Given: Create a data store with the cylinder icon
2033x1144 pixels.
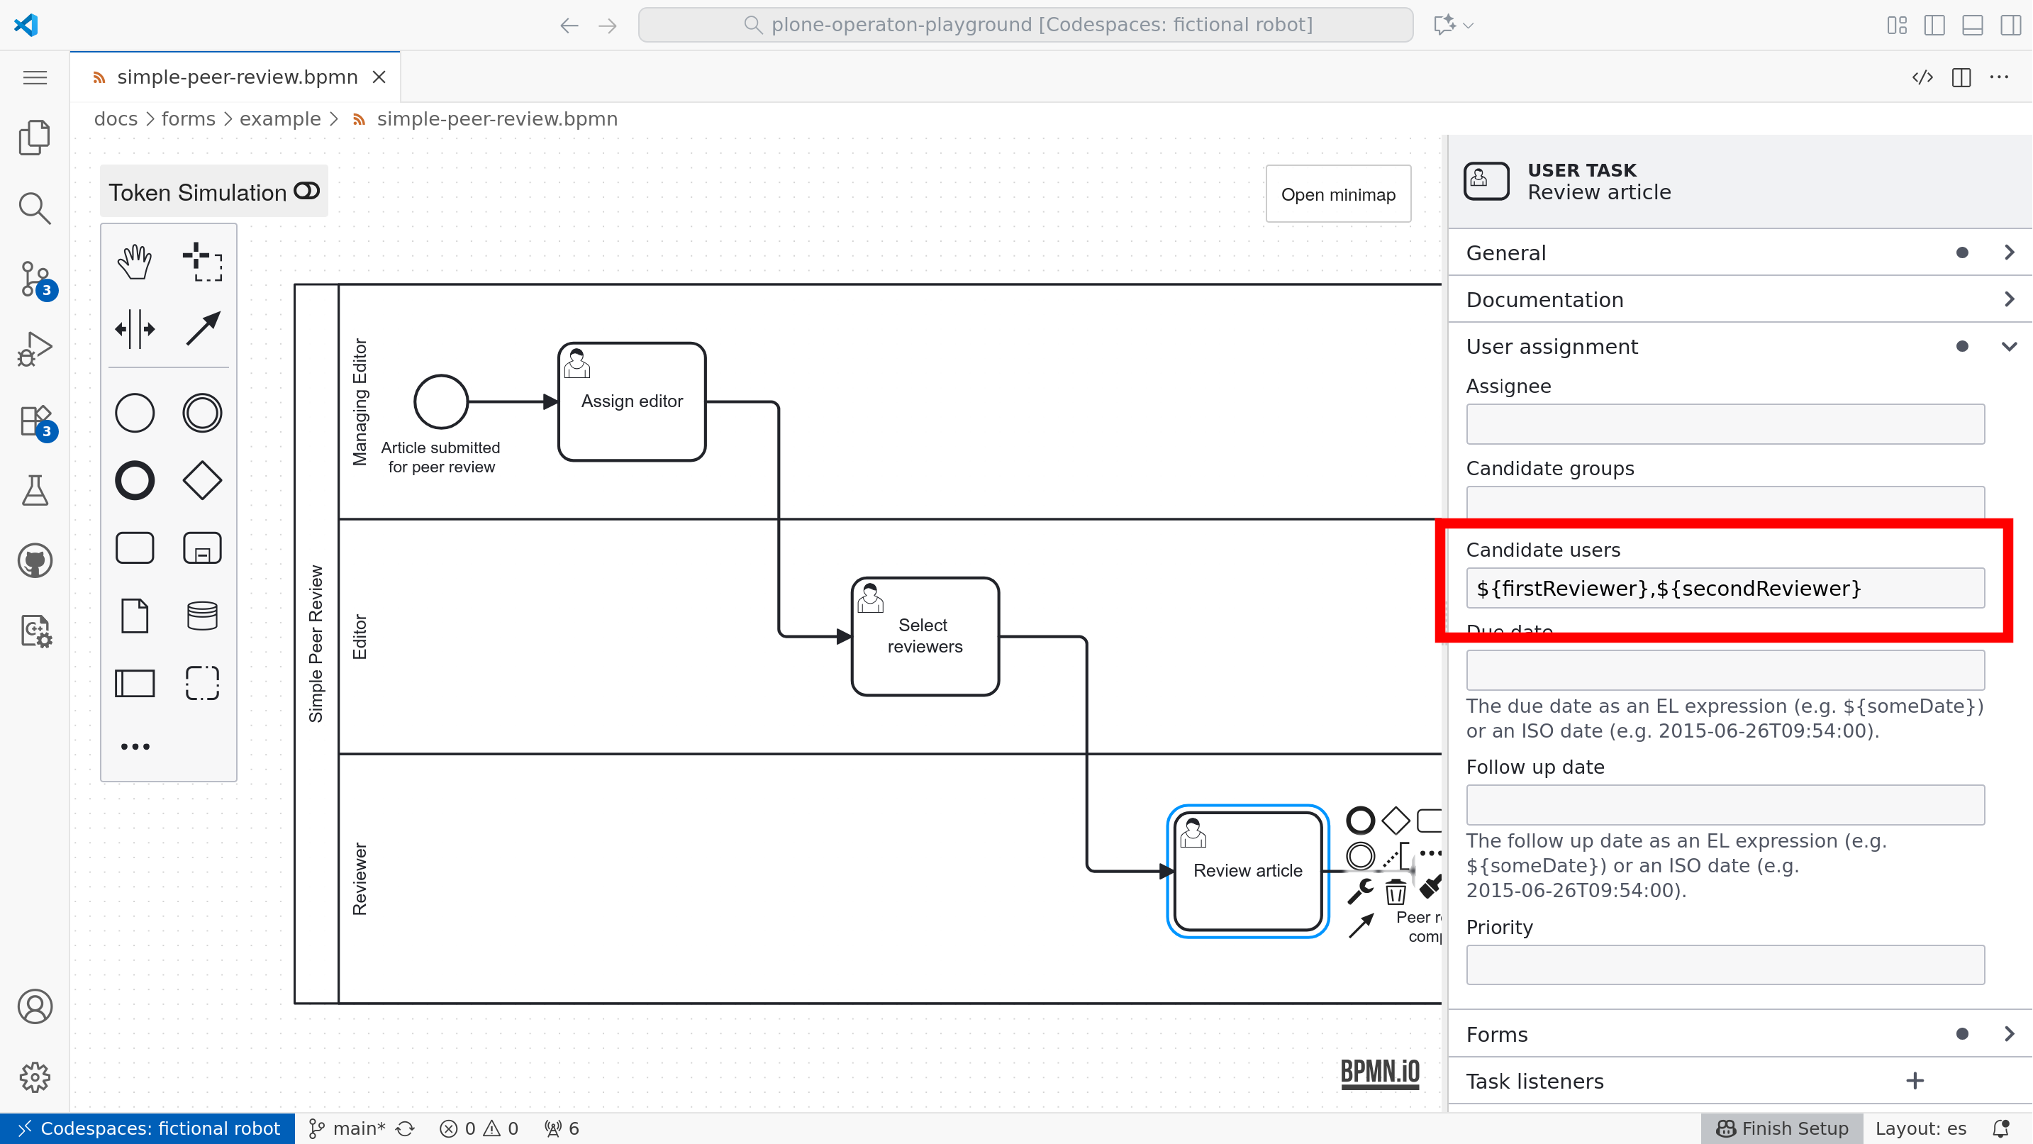Looking at the screenshot, I should coord(202,615).
